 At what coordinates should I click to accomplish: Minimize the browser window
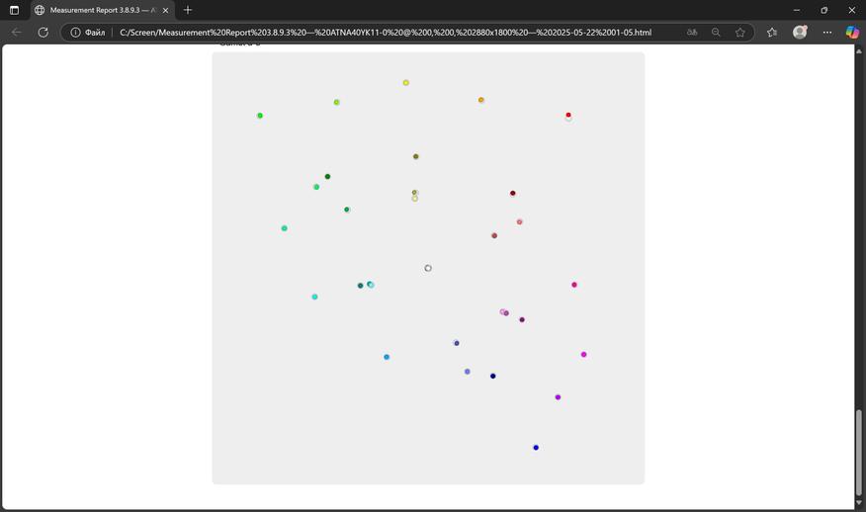tap(797, 10)
